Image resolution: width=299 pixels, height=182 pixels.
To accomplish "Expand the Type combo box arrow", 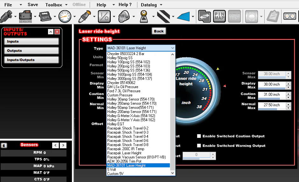I will [x=173, y=48].
